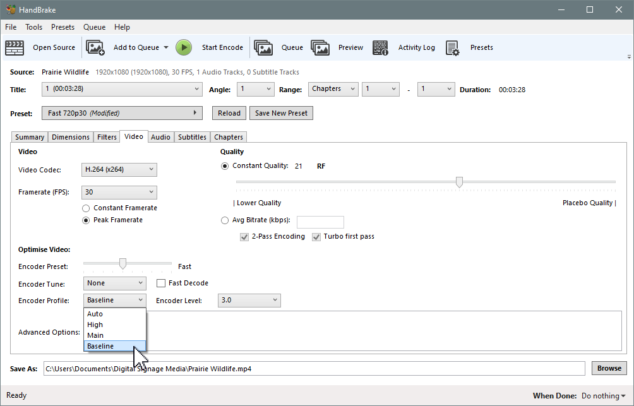Open the Range Chapters dropdown
The height and width of the screenshot is (406, 634).
coord(333,89)
